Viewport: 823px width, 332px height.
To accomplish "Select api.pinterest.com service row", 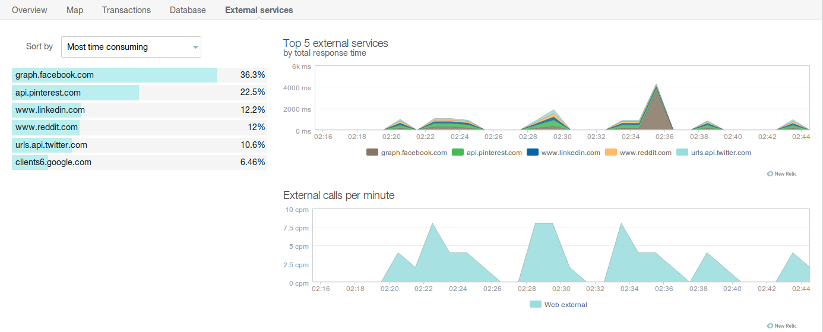I will pyautogui.click(x=140, y=93).
